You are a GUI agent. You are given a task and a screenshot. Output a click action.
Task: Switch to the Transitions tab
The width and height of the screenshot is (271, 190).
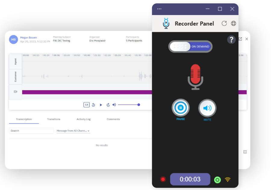coord(54,119)
